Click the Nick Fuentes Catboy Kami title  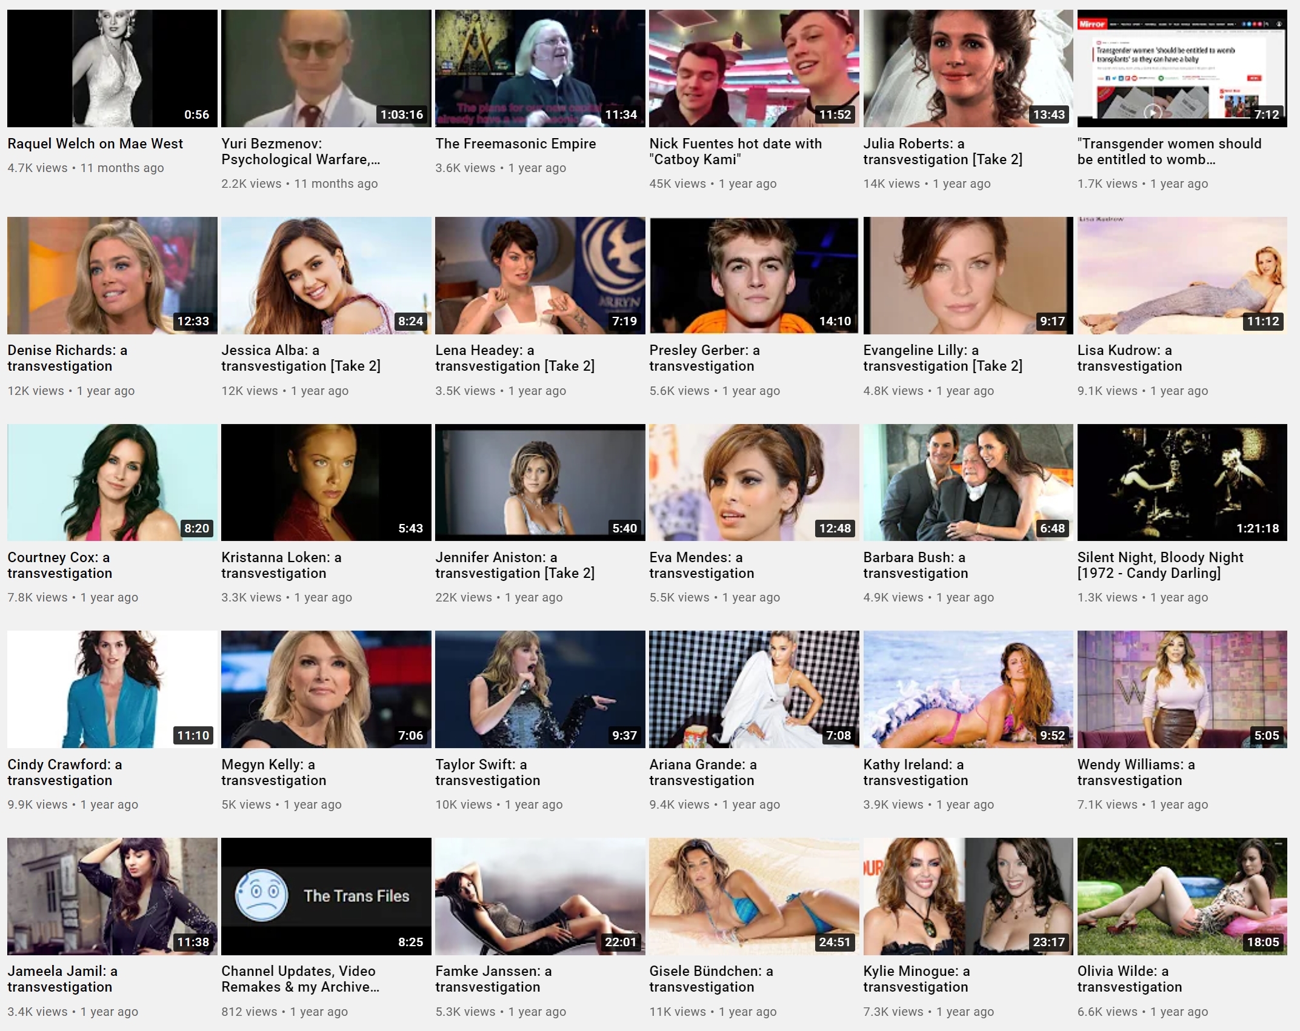735,151
